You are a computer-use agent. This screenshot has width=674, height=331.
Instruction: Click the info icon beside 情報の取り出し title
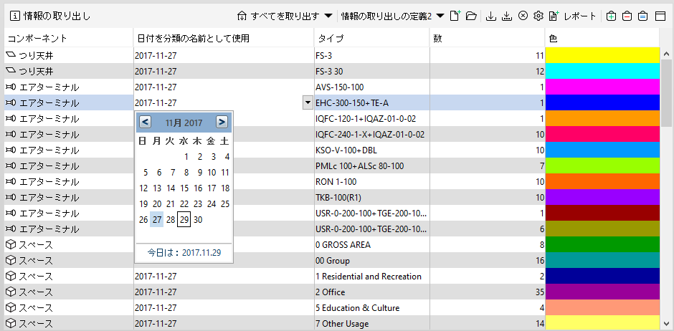point(14,16)
